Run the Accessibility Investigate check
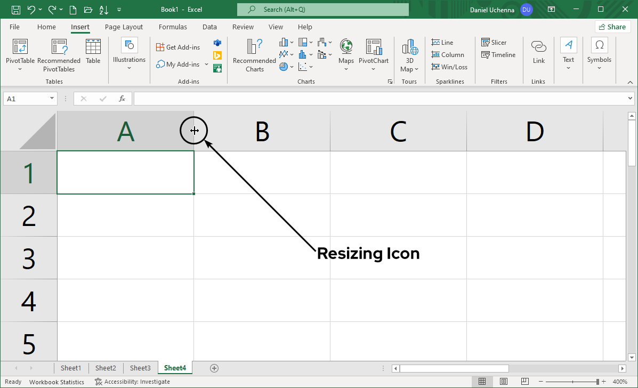638x388 pixels. click(132, 382)
